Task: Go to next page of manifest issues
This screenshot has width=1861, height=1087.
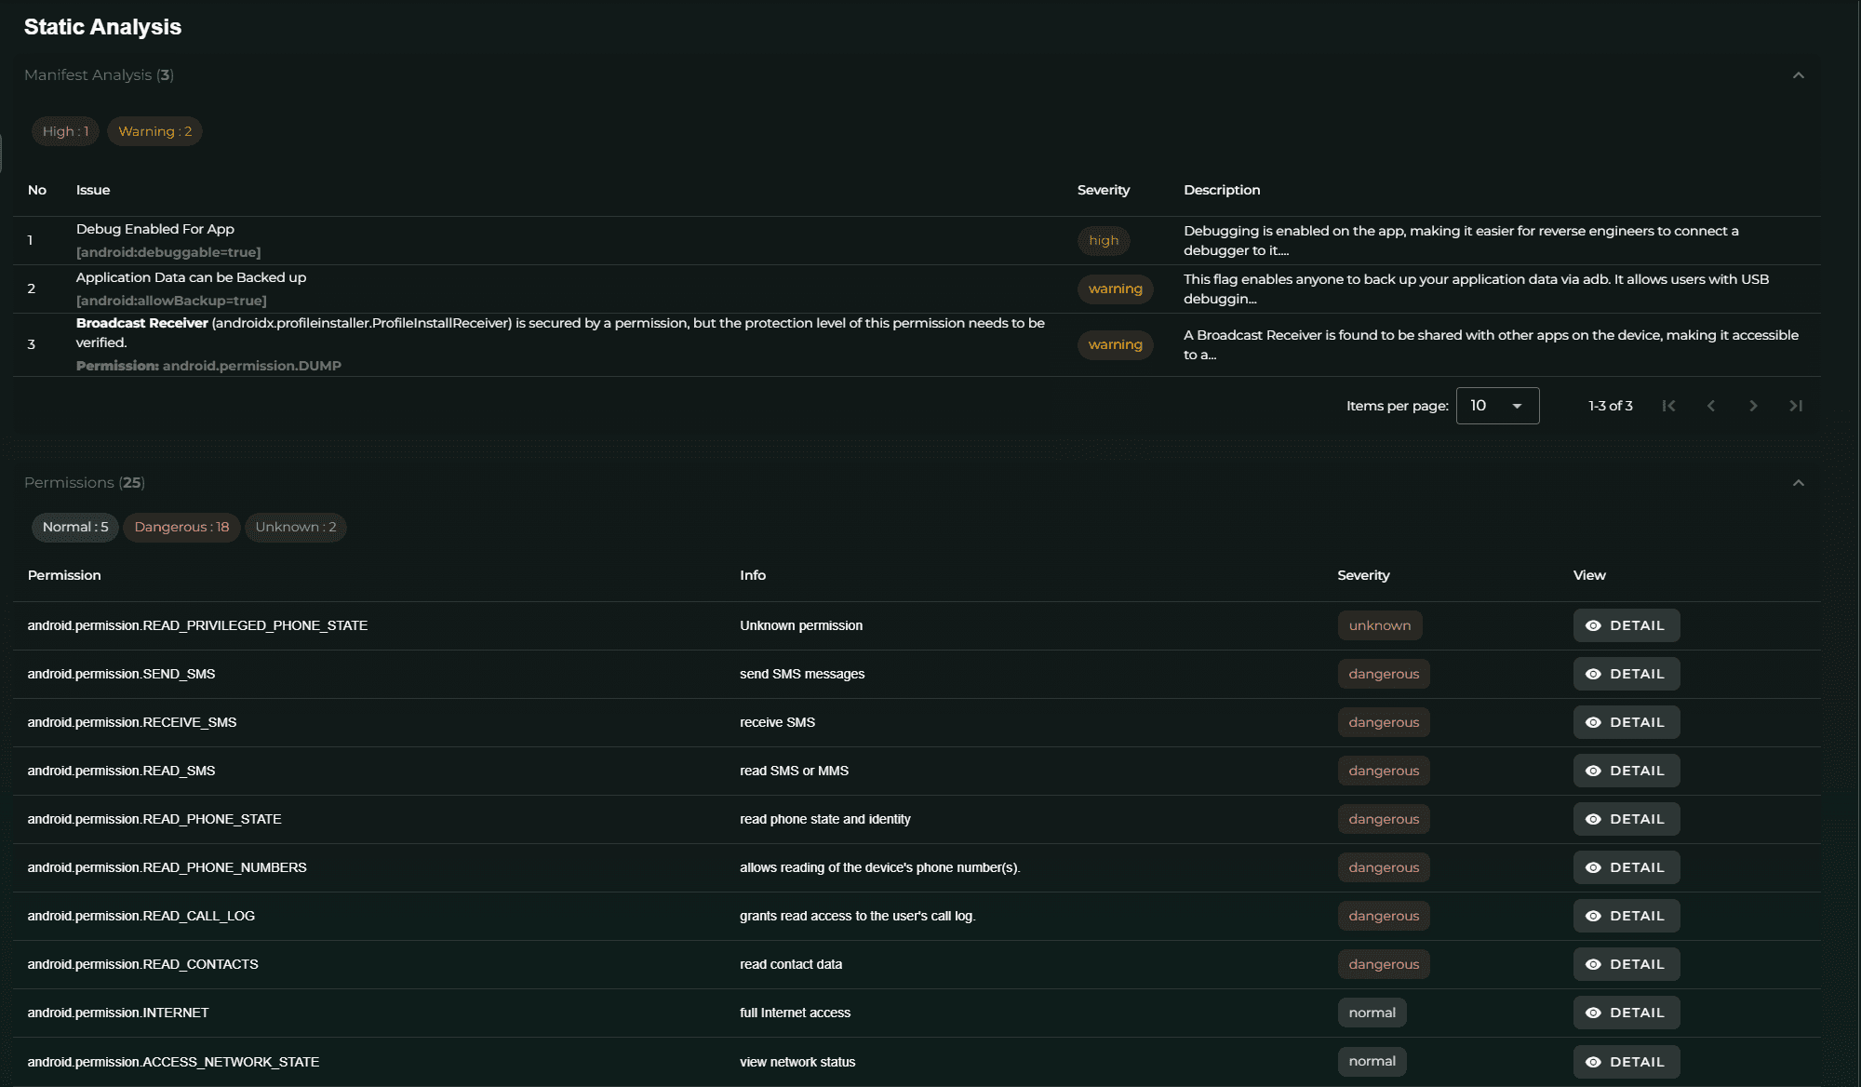Action: click(1753, 406)
